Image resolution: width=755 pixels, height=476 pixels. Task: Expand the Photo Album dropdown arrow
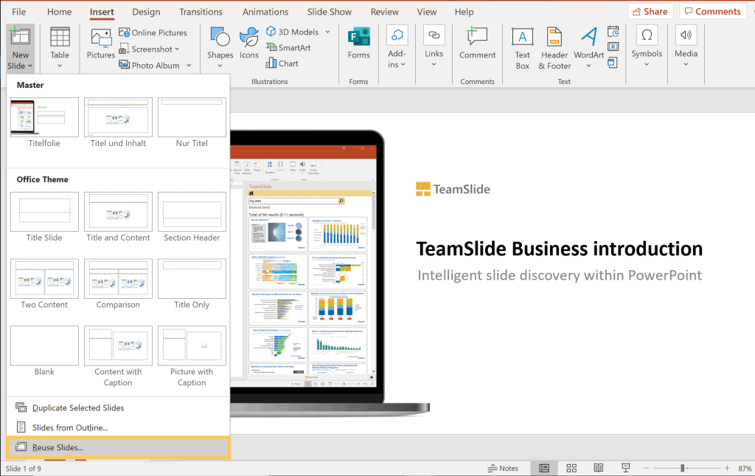point(189,66)
